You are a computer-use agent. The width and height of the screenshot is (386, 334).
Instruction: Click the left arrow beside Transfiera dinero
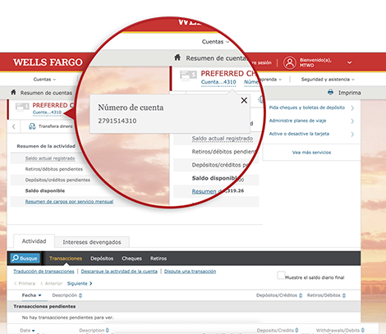pyautogui.click(x=14, y=126)
